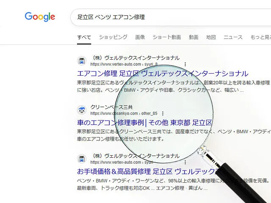Expand the もっと見る menu
Screen dimensions: 271x203
click(x=261, y=37)
